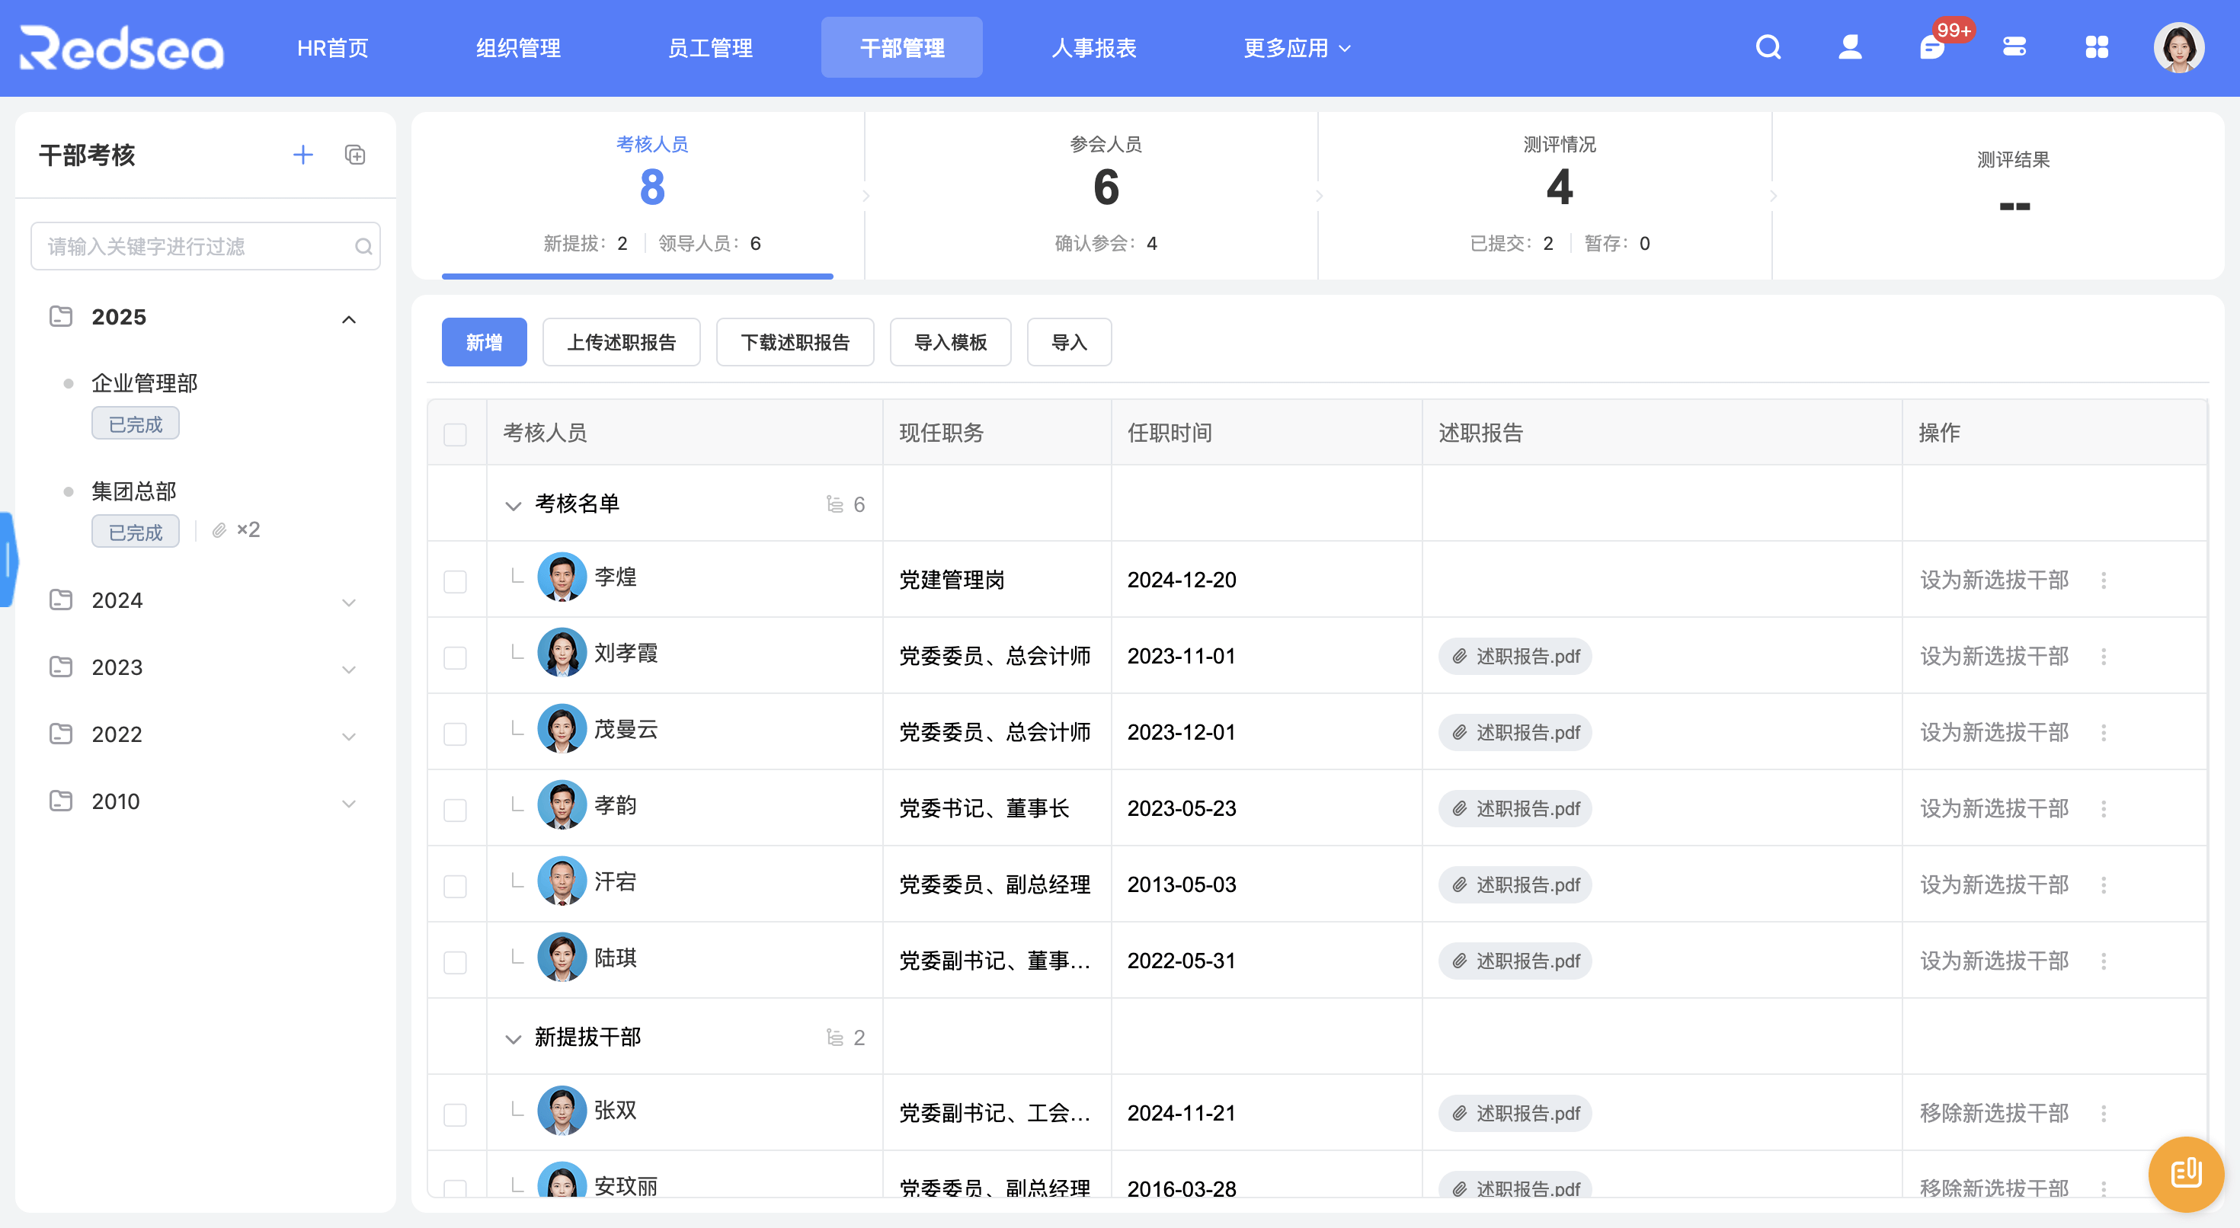Click the 2024 folder icon
This screenshot has height=1228, width=2240.
pos(61,600)
